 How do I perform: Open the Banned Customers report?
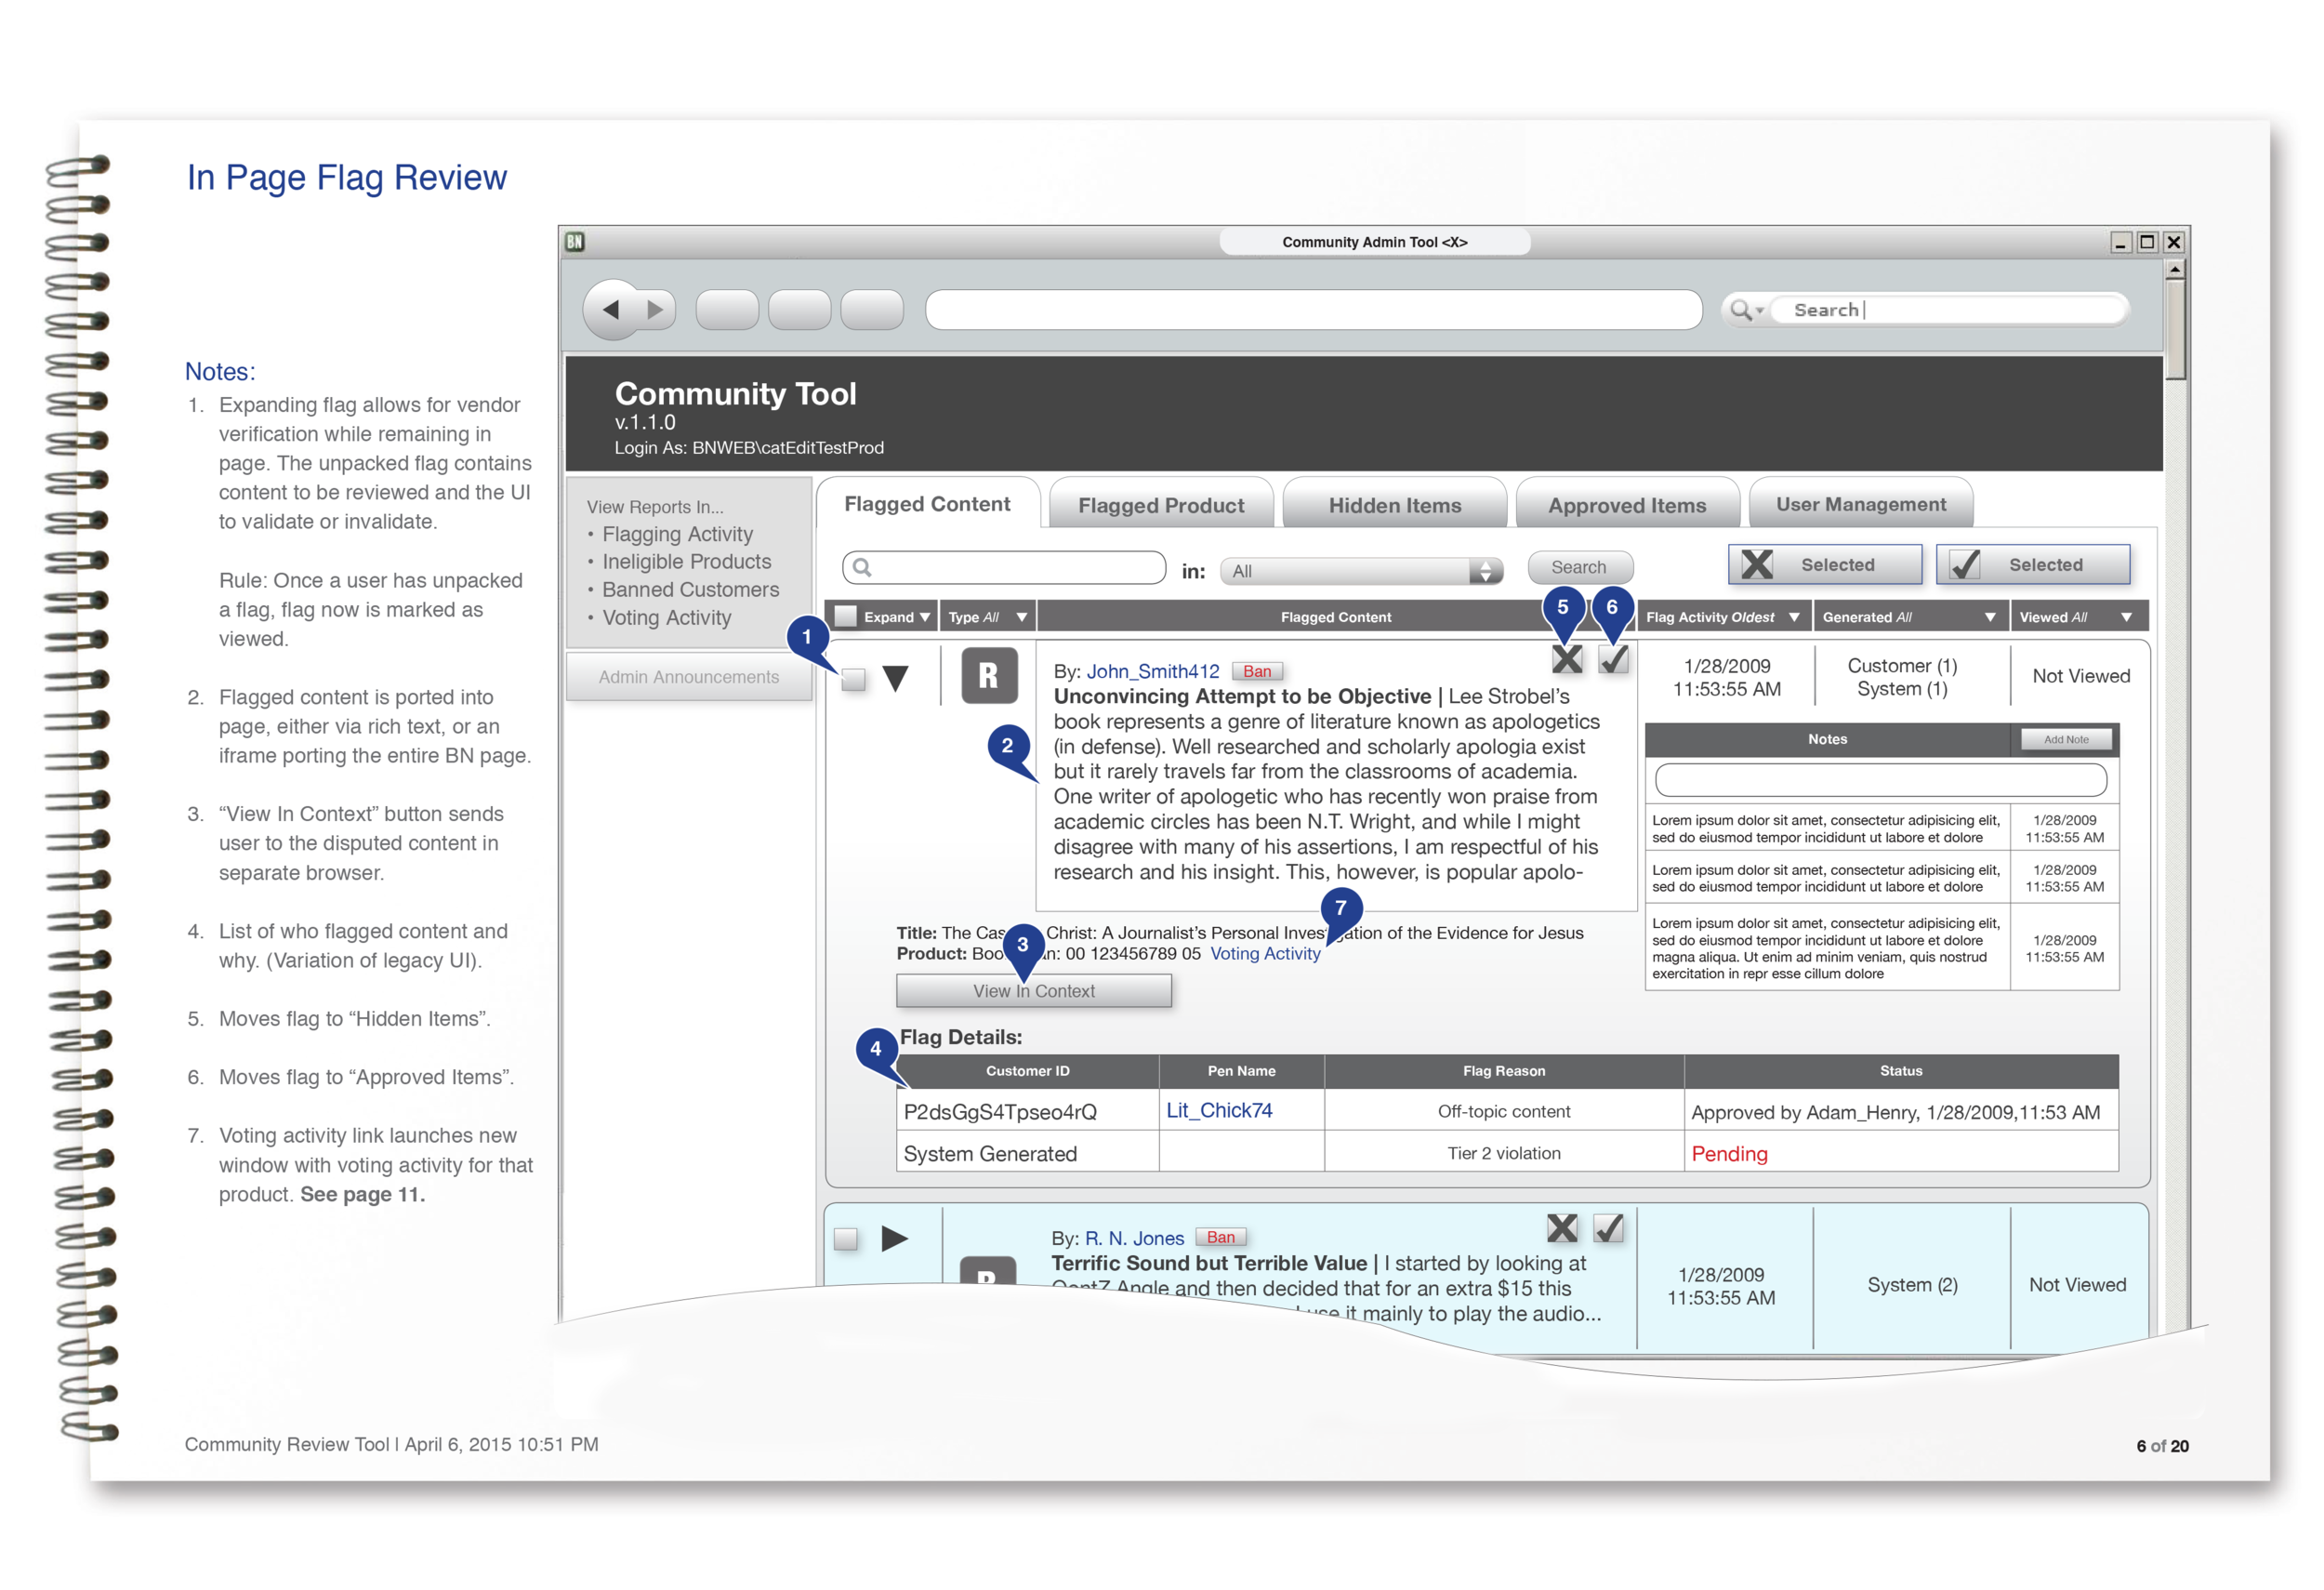pyautogui.click(x=690, y=590)
